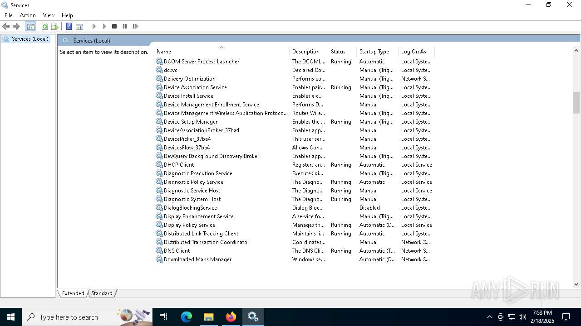Launch Firefox from taskbar
Image resolution: width=581 pixels, height=326 pixels.
[231, 317]
